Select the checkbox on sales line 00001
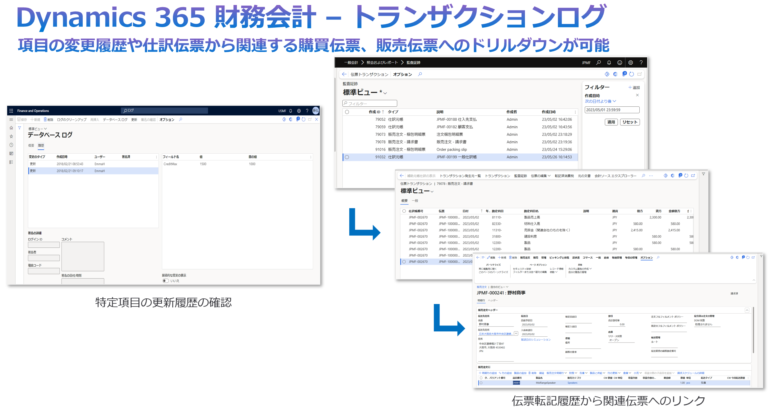 481,383
